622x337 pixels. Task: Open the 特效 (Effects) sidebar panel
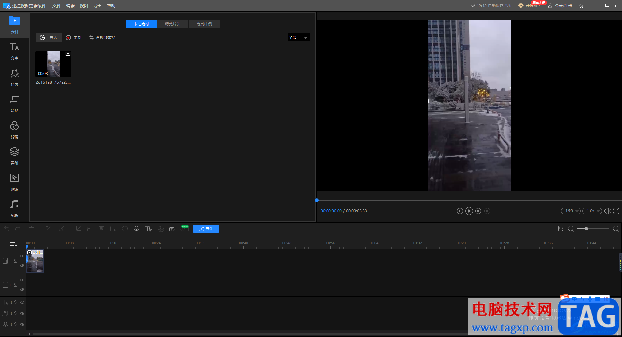[15, 77]
